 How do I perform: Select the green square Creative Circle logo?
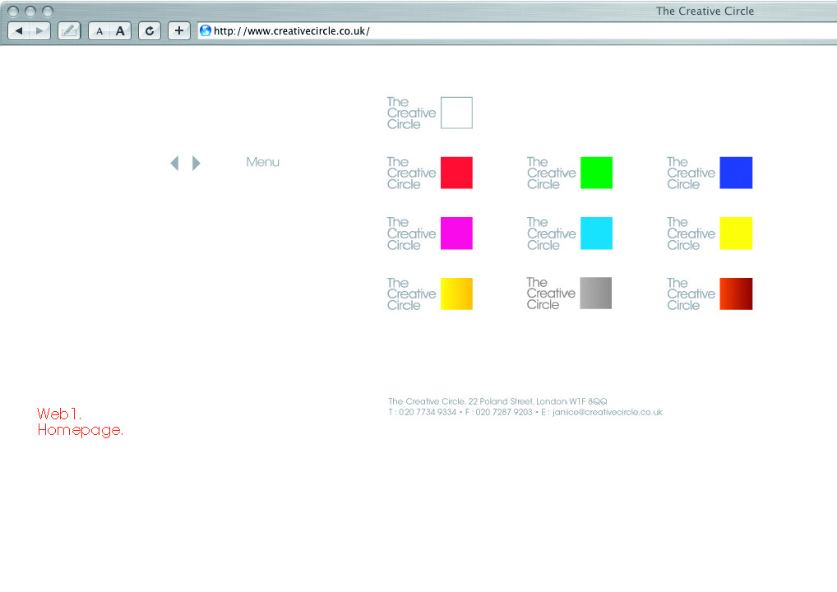coord(596,173)
